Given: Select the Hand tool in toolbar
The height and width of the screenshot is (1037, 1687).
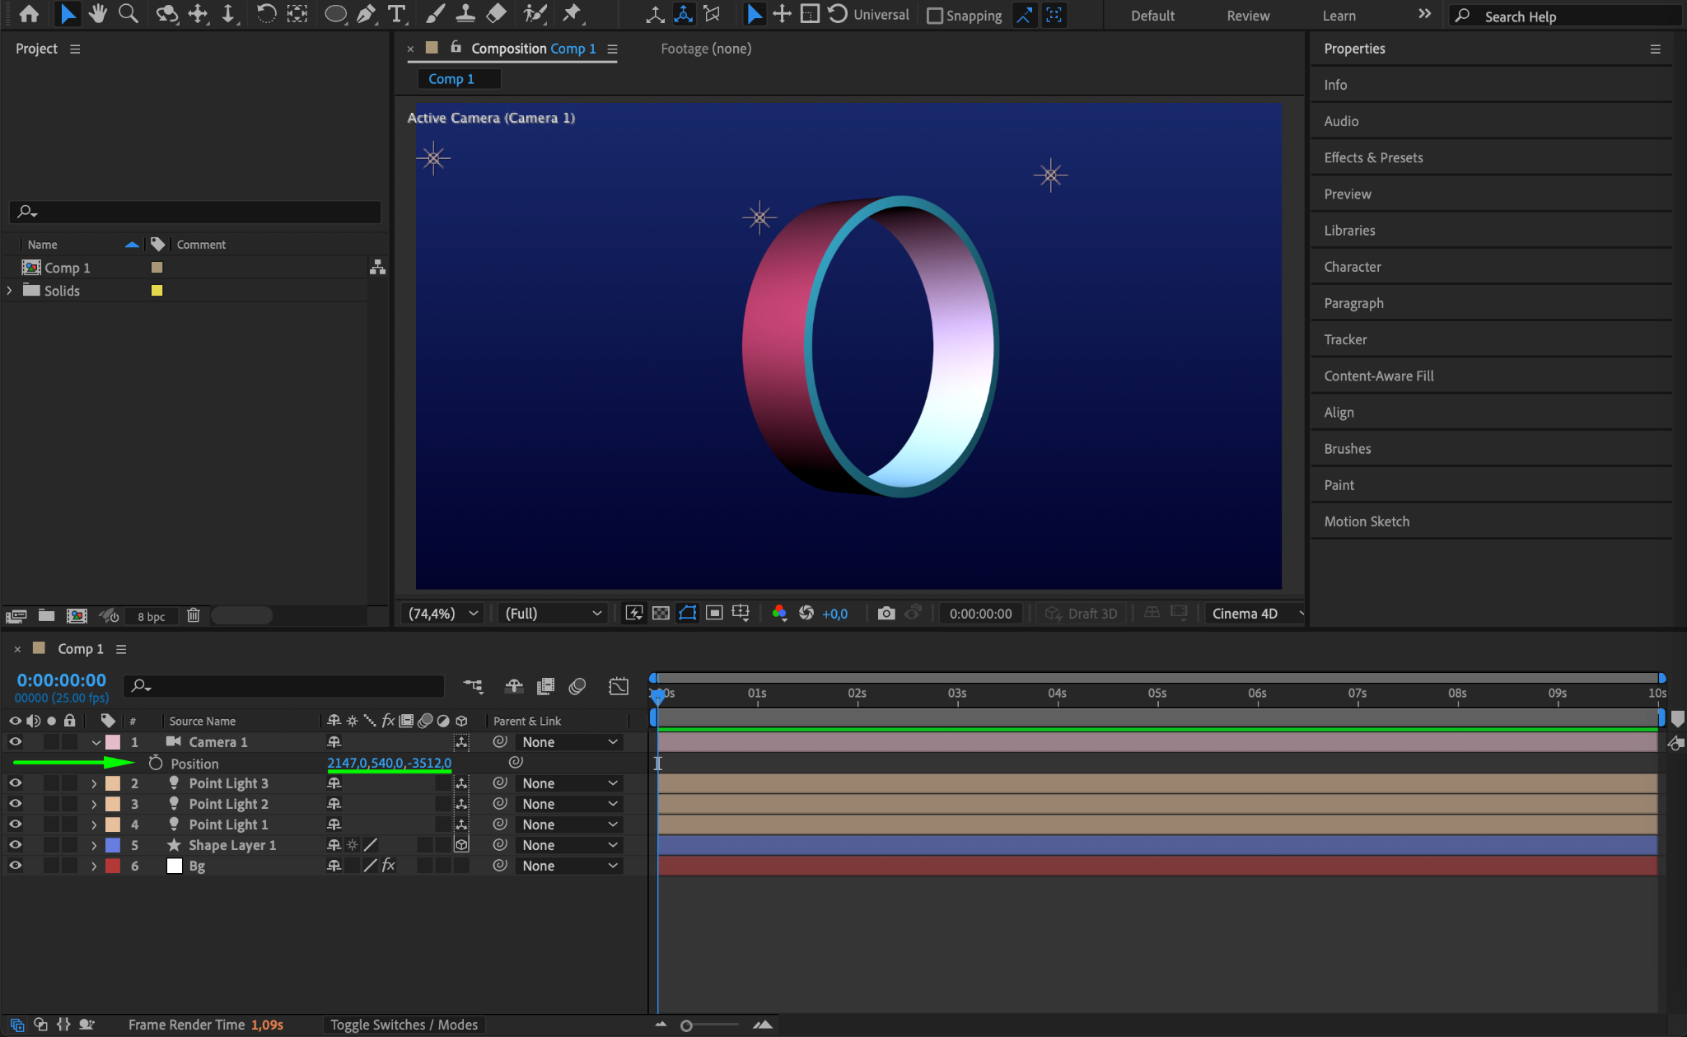Looking at the screenshot, I should [x=98, y=14].
